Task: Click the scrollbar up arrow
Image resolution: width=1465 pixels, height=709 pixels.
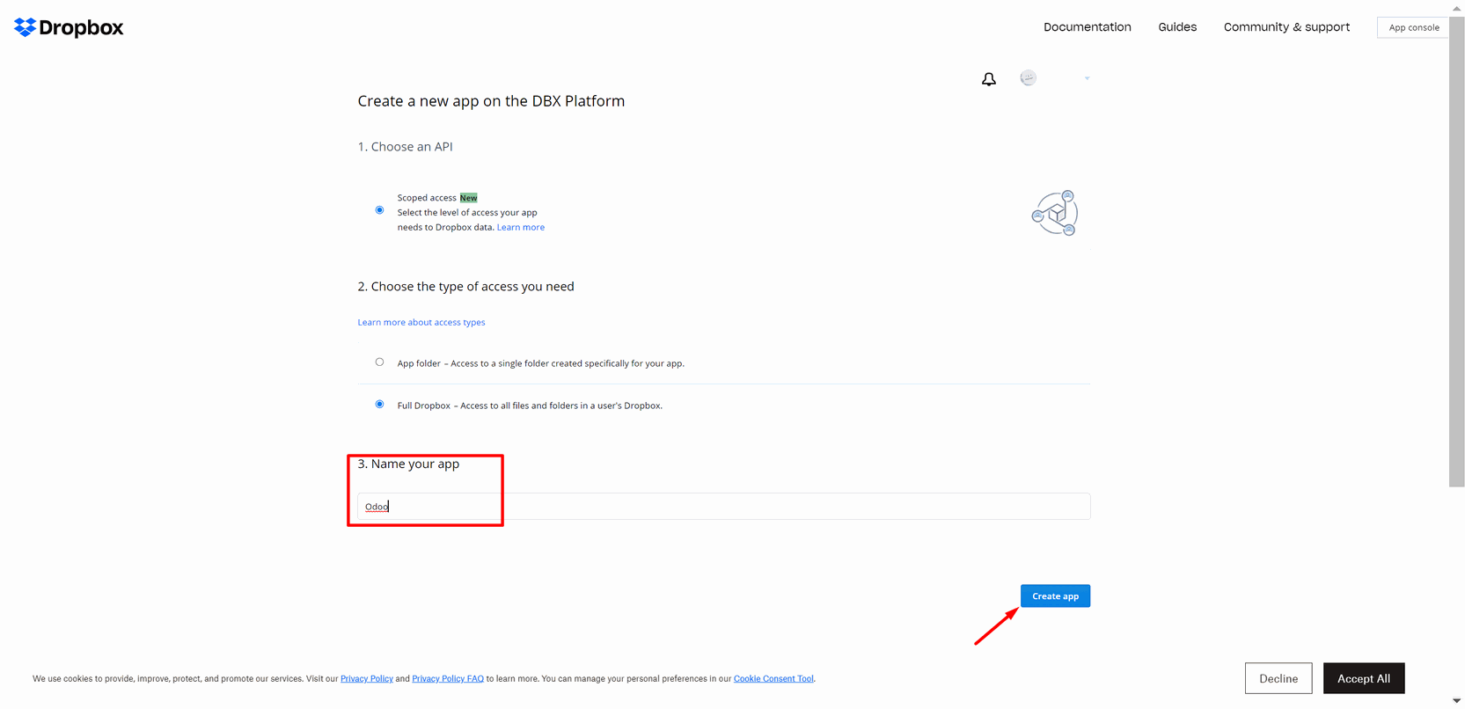Action: pyautogui.click(x=1457, y=7)
